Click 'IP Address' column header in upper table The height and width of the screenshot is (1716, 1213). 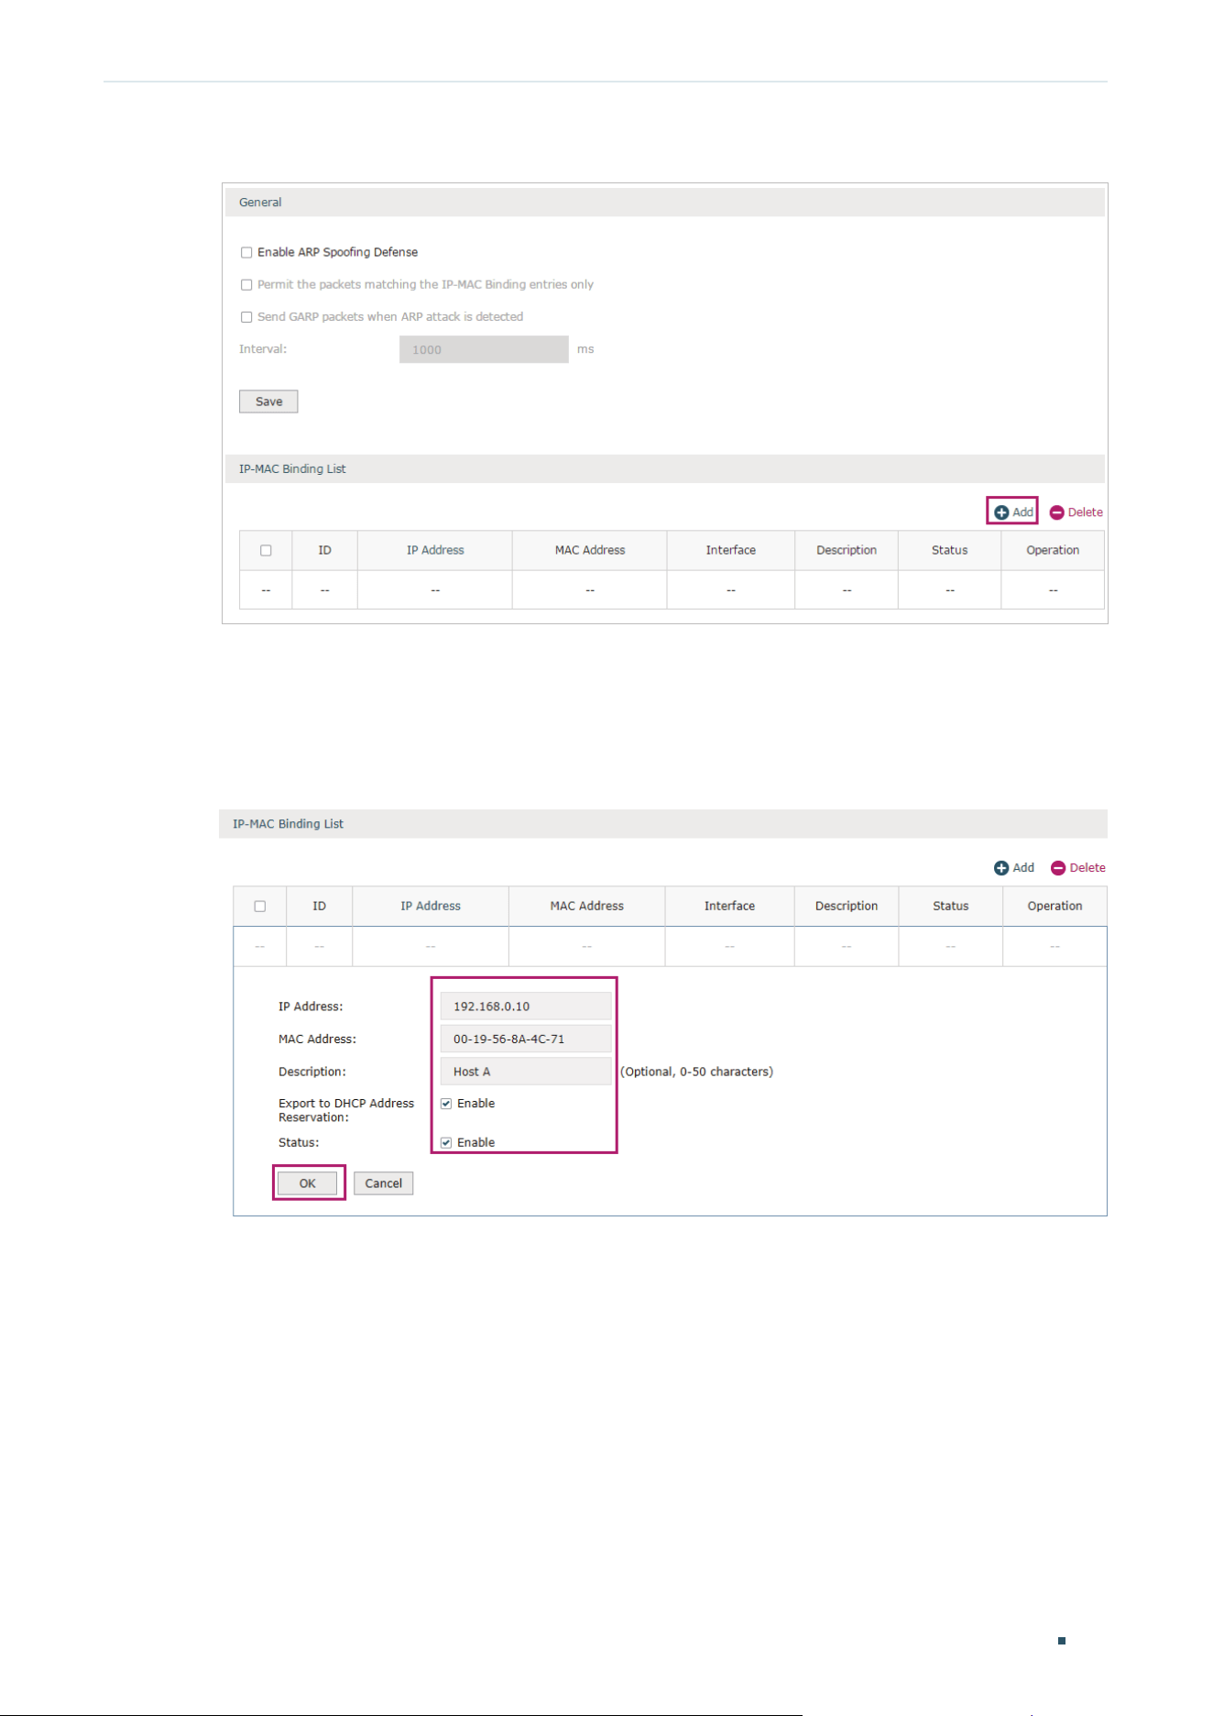point(435,551)
